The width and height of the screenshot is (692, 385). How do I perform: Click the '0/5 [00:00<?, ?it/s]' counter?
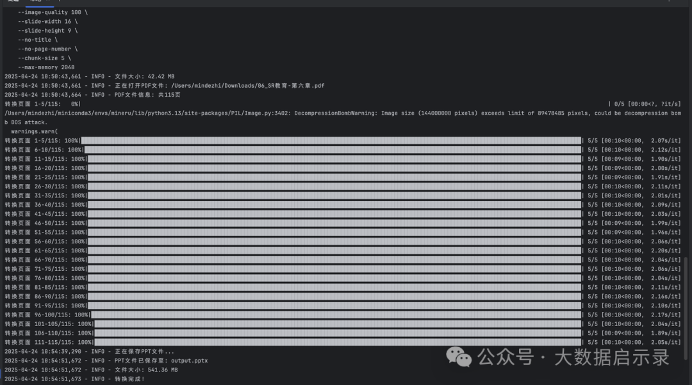(x=647, y=104)
